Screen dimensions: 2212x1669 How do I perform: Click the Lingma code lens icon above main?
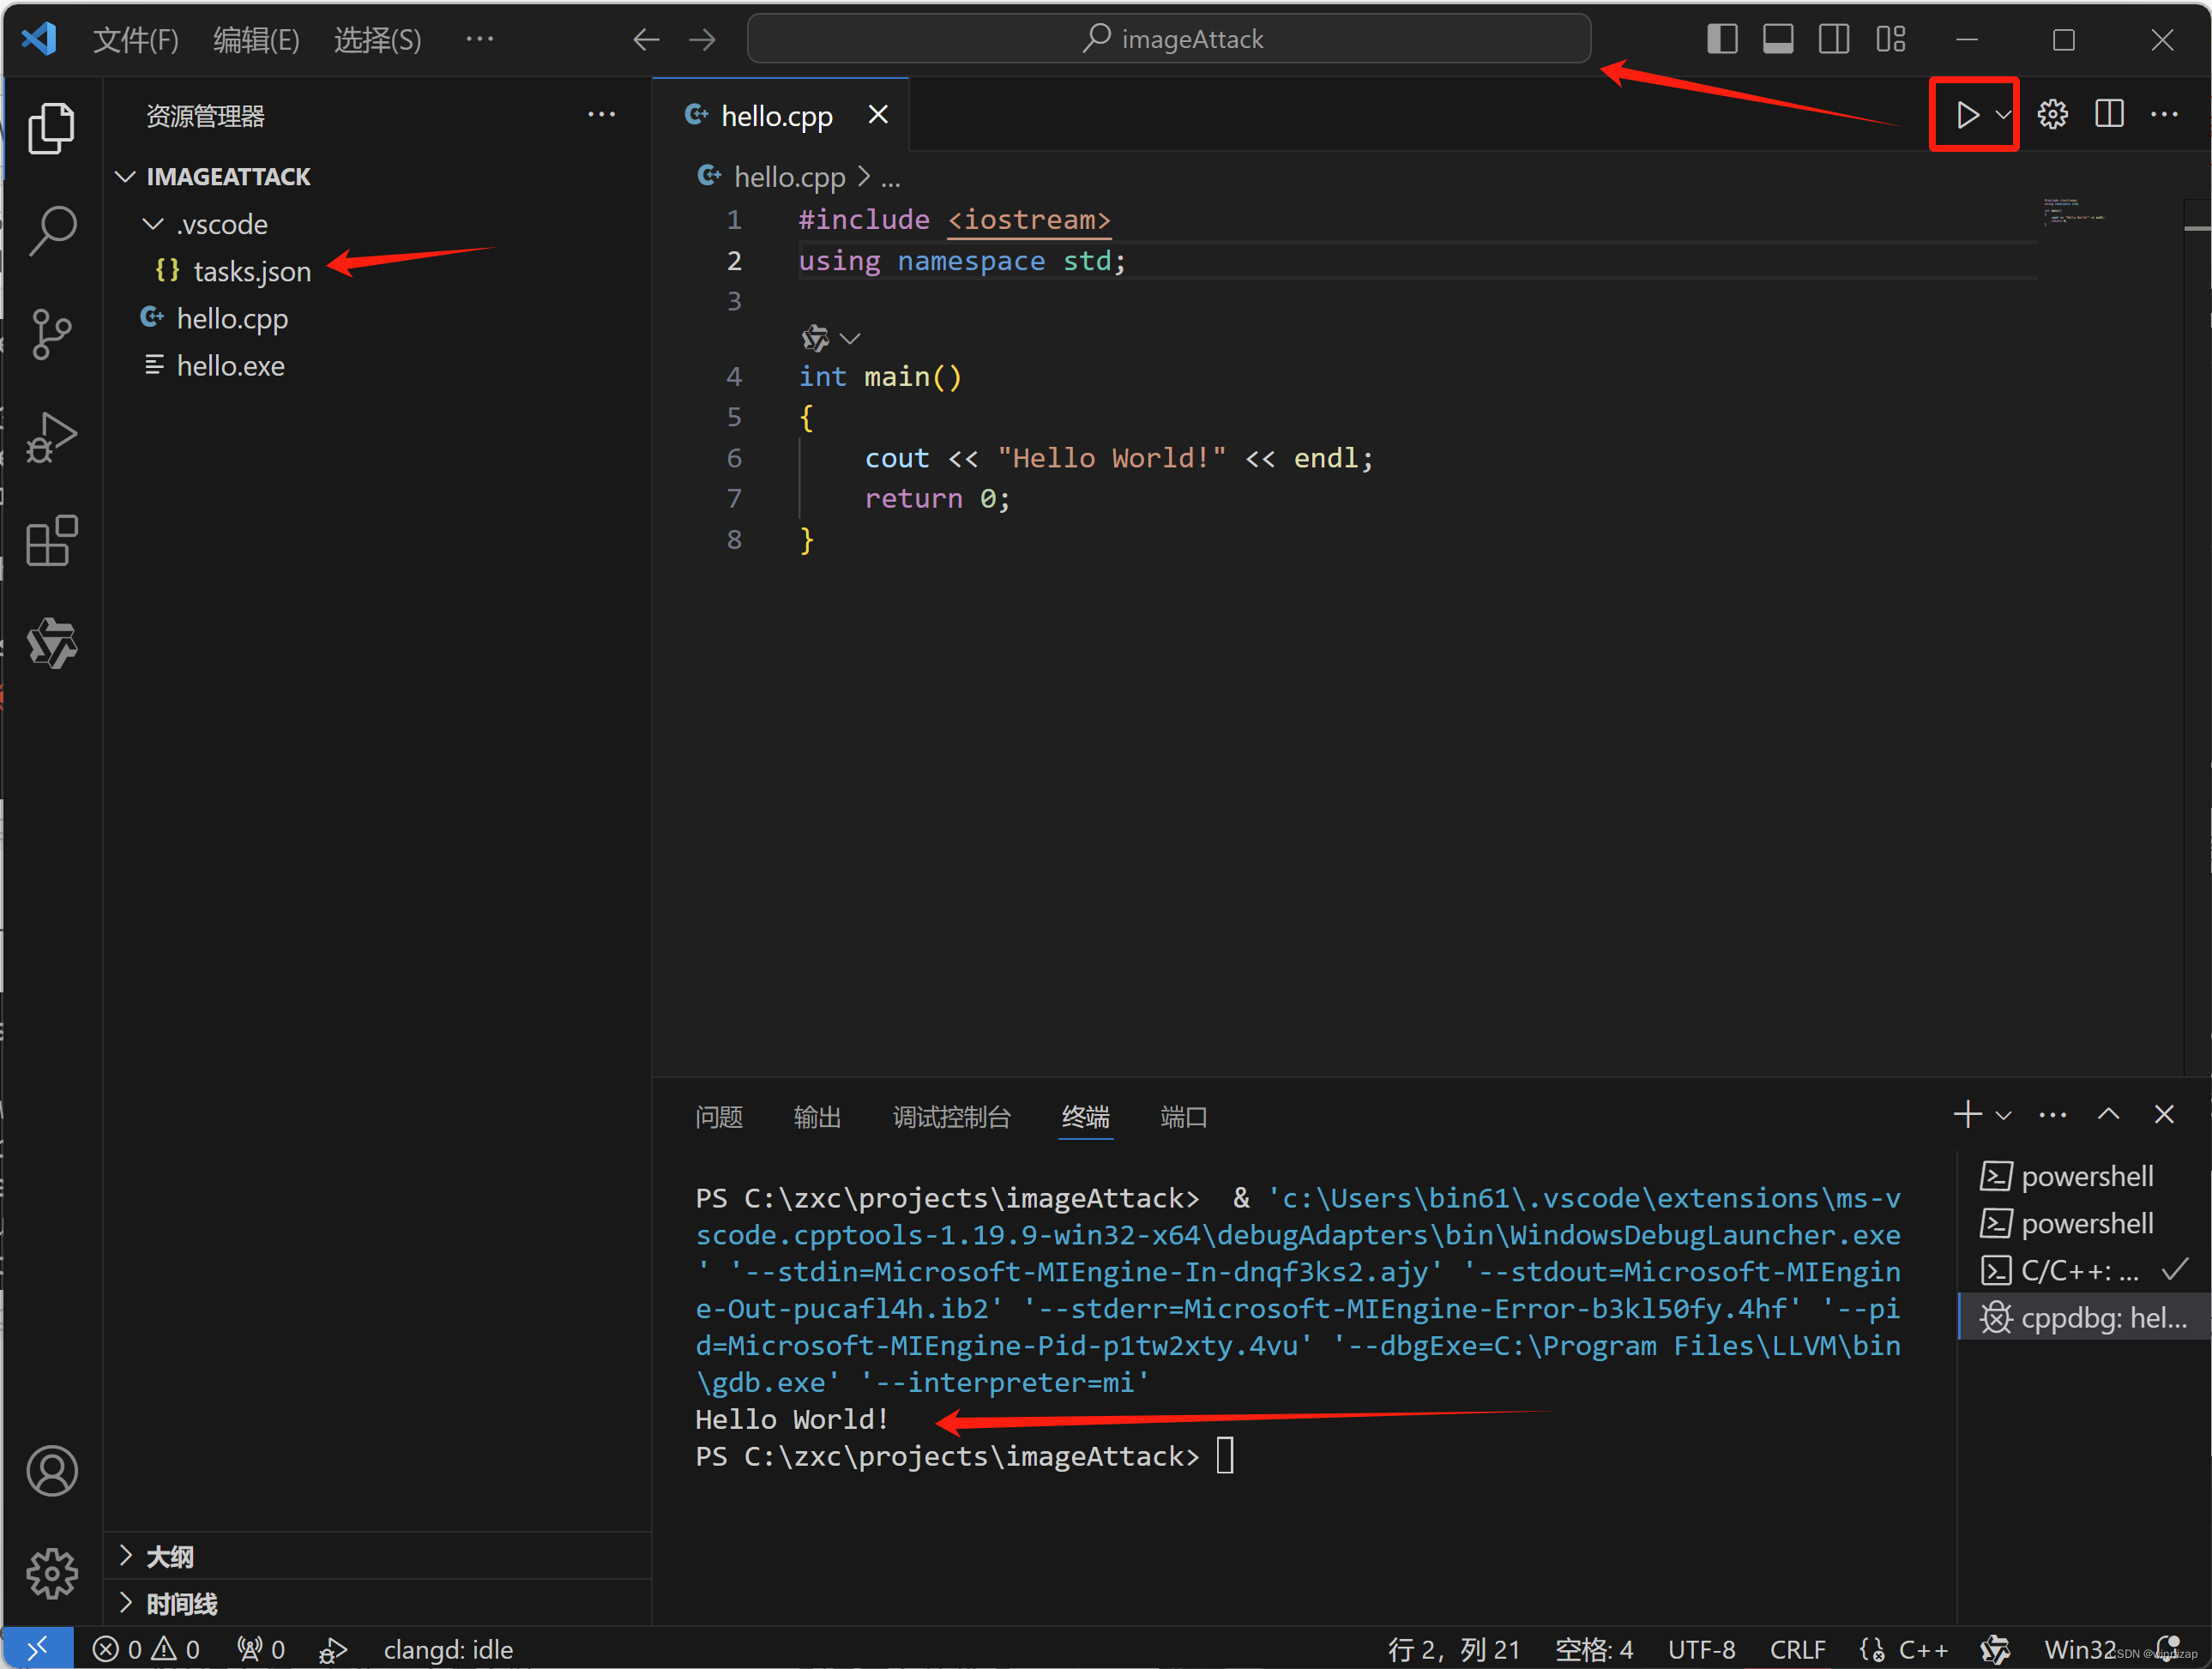815,338
